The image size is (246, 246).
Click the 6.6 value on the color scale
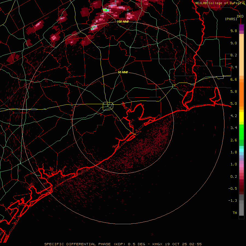(234, 79)
